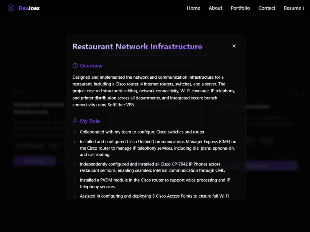This screenshot has height=232, width=310.
Task: Click chevron beside 'Installed and configured Cisco Unified' bullet
Action: pos(74,142)
